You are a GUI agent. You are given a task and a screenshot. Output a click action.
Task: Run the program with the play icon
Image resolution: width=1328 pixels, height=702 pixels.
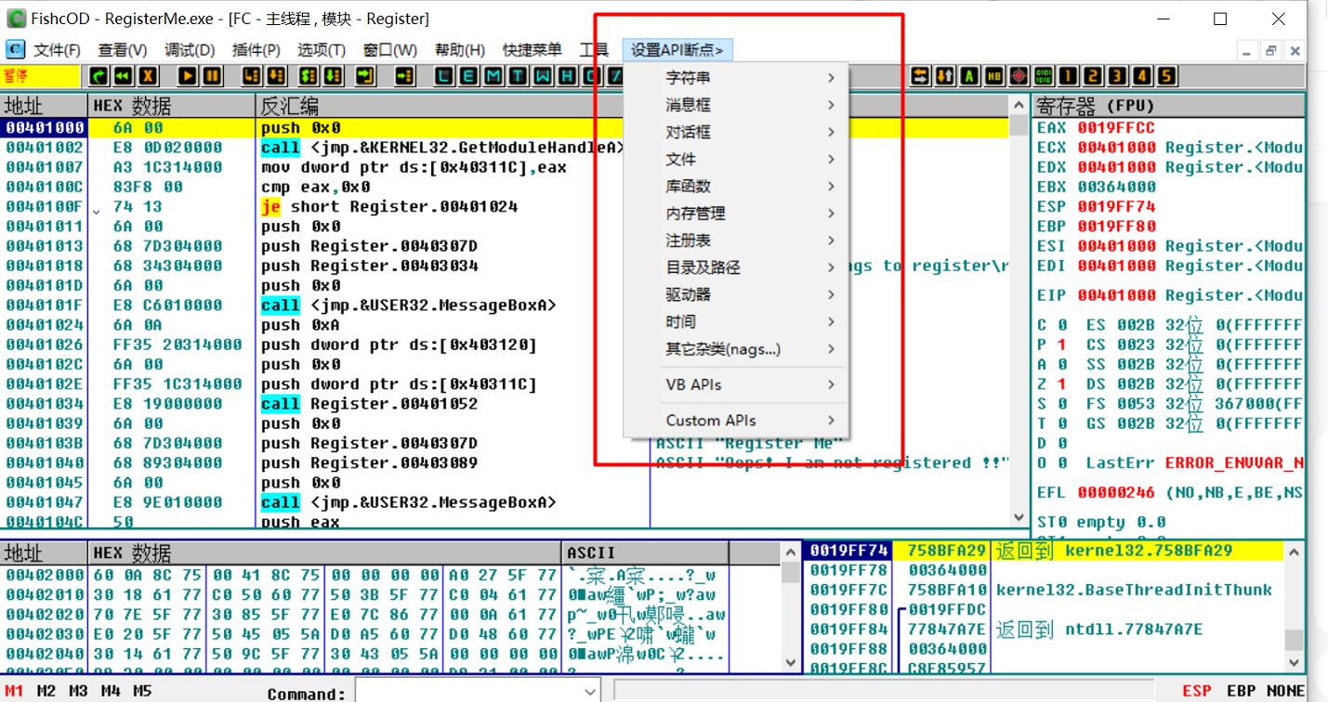[x=188, y=76]
